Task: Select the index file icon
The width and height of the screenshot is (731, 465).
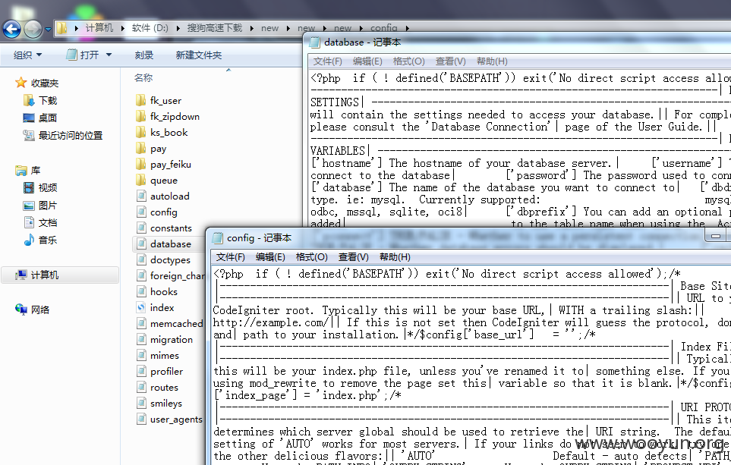Action: 141,307
